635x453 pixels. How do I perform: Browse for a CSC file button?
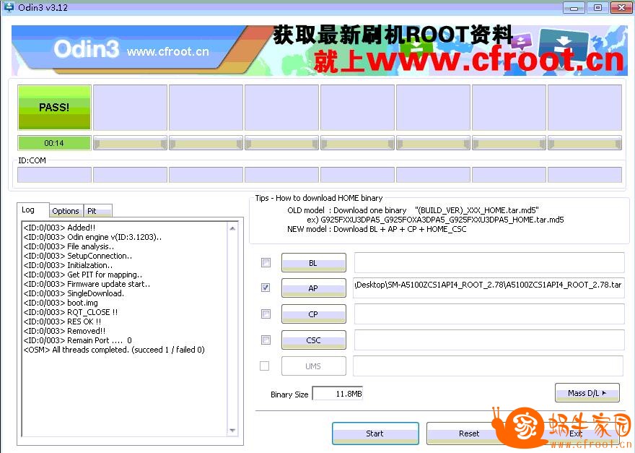[314, 340]
